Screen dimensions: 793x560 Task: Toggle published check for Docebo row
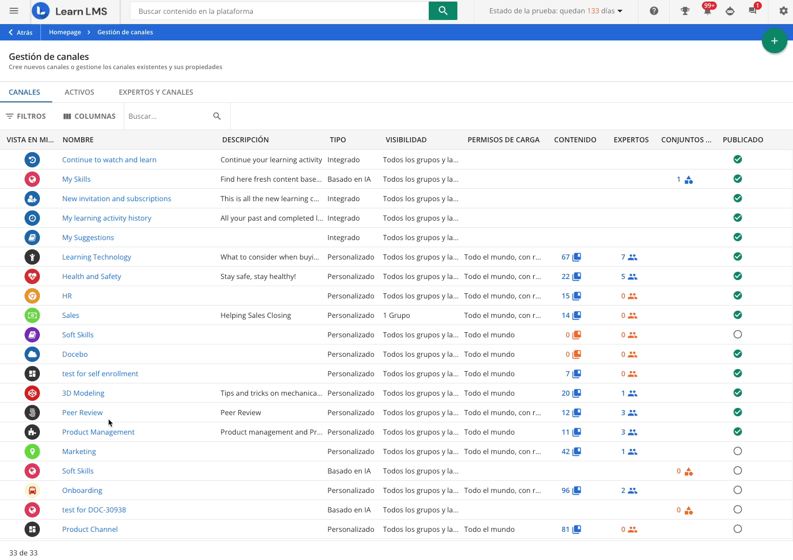(x=738, y=354)
